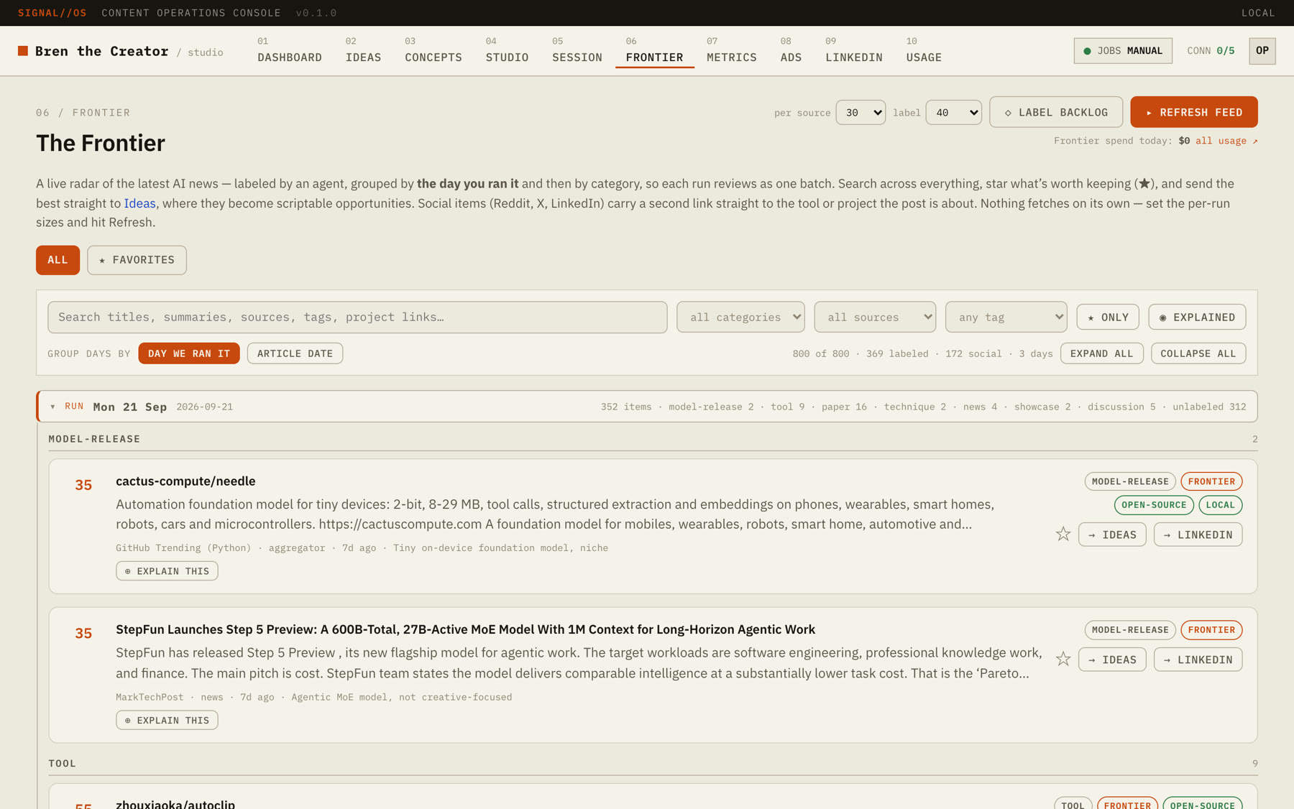Click EXPAND ALL button

coord(1101,353)
